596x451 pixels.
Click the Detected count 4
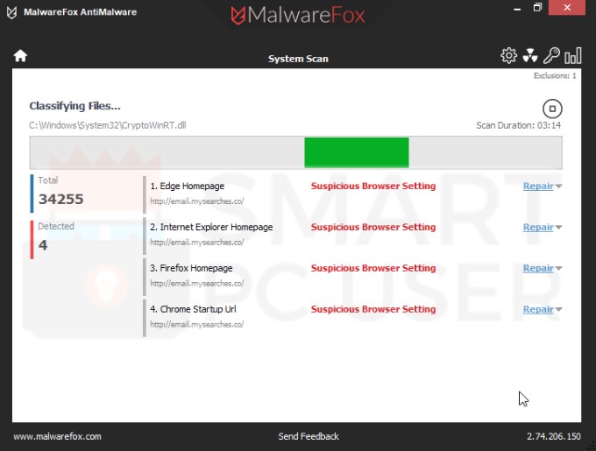coord(43,245)
